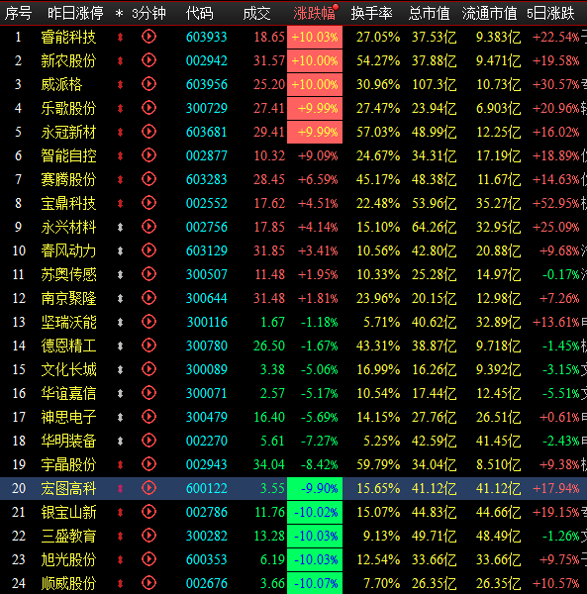
Task: Click the 3分钟 play icon for 睿能科技
Action: tap(148, 37)
